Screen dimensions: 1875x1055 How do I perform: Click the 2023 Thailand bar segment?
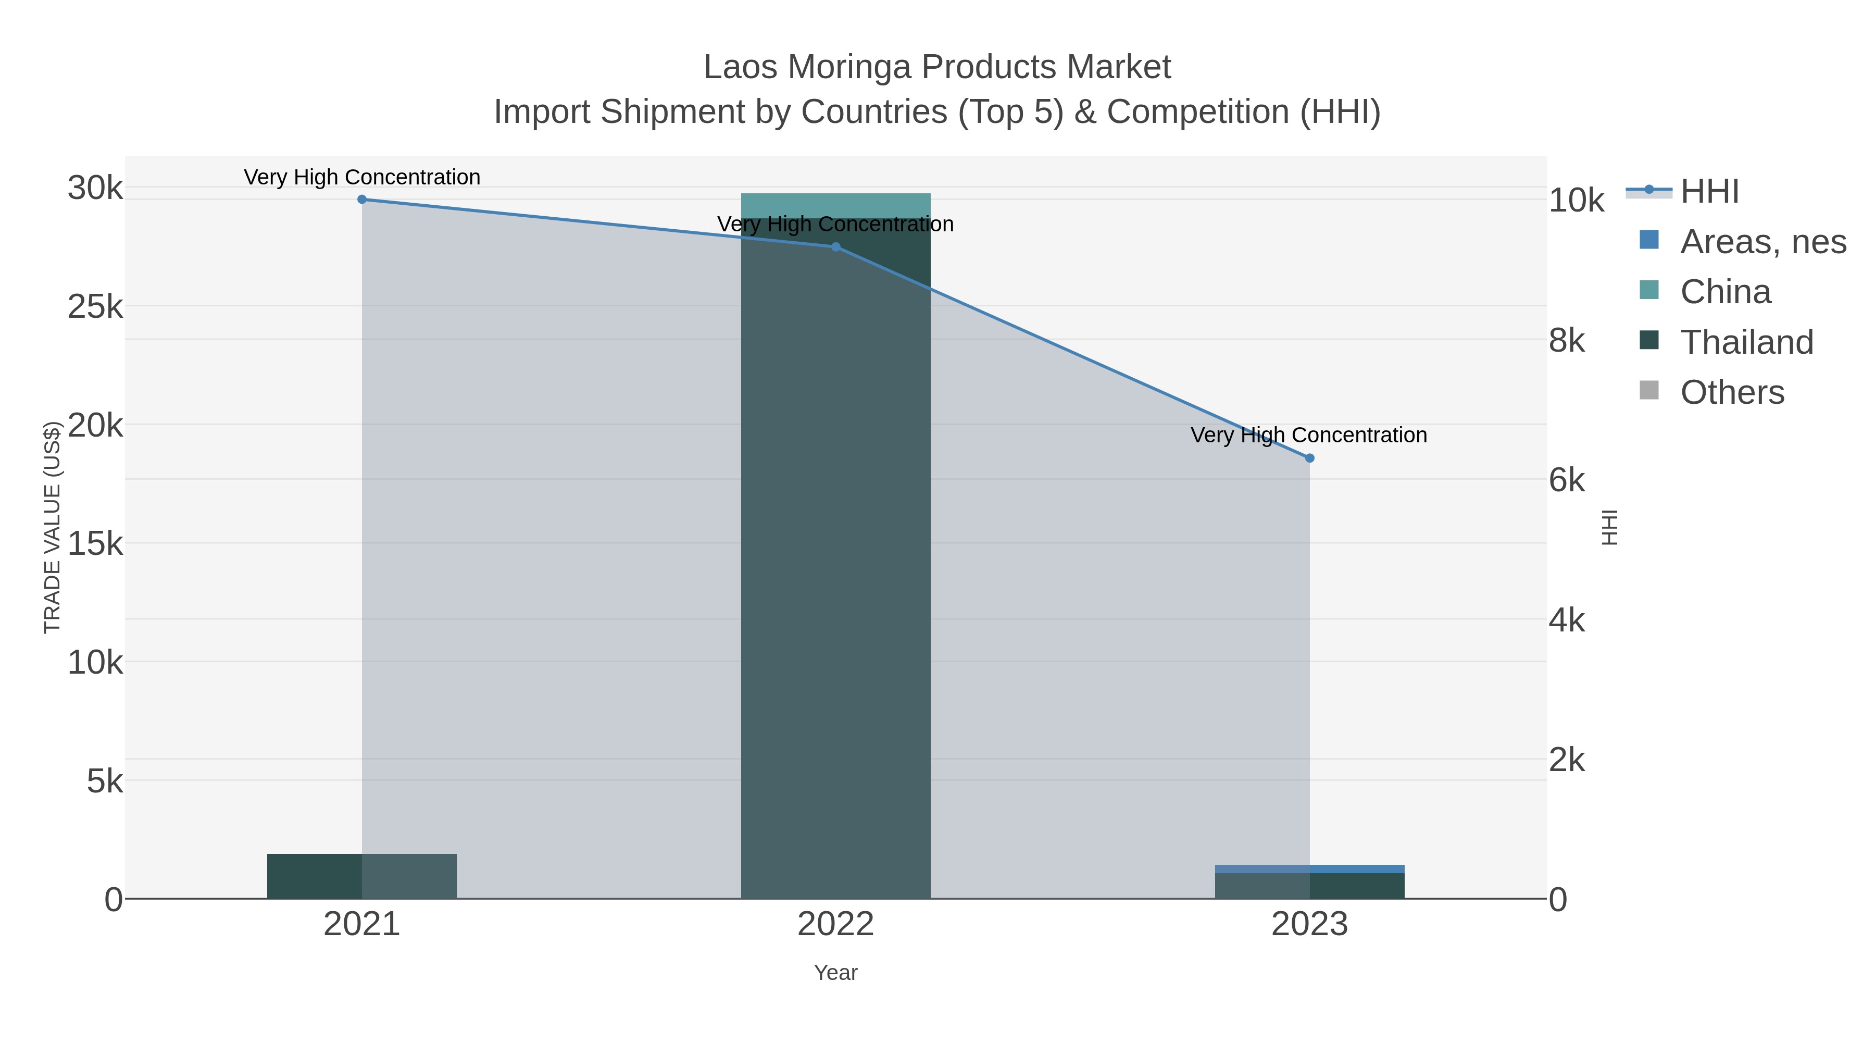coord(1309,886)
